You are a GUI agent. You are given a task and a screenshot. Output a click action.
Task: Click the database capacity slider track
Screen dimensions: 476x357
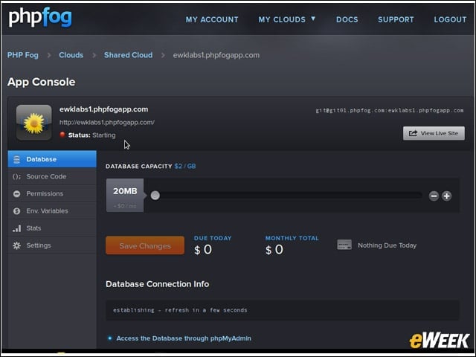[286, 196]
